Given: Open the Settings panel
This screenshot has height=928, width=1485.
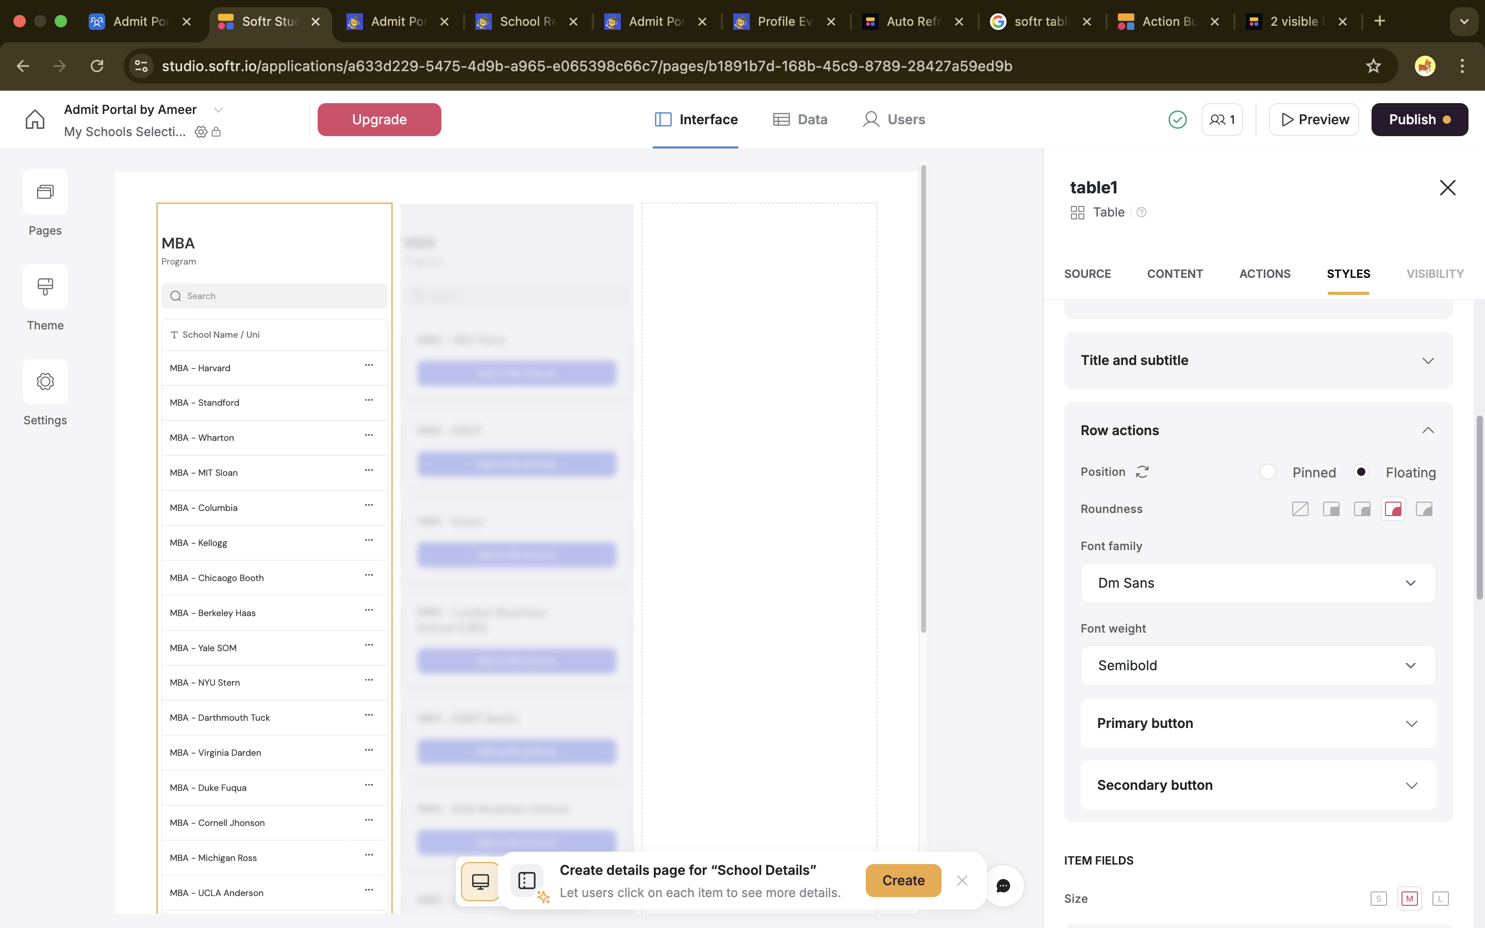Looking at the screenshot, I should coord(45,382).
